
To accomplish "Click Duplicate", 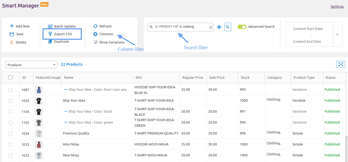I will pyautogui.click(x=59, y=41).
